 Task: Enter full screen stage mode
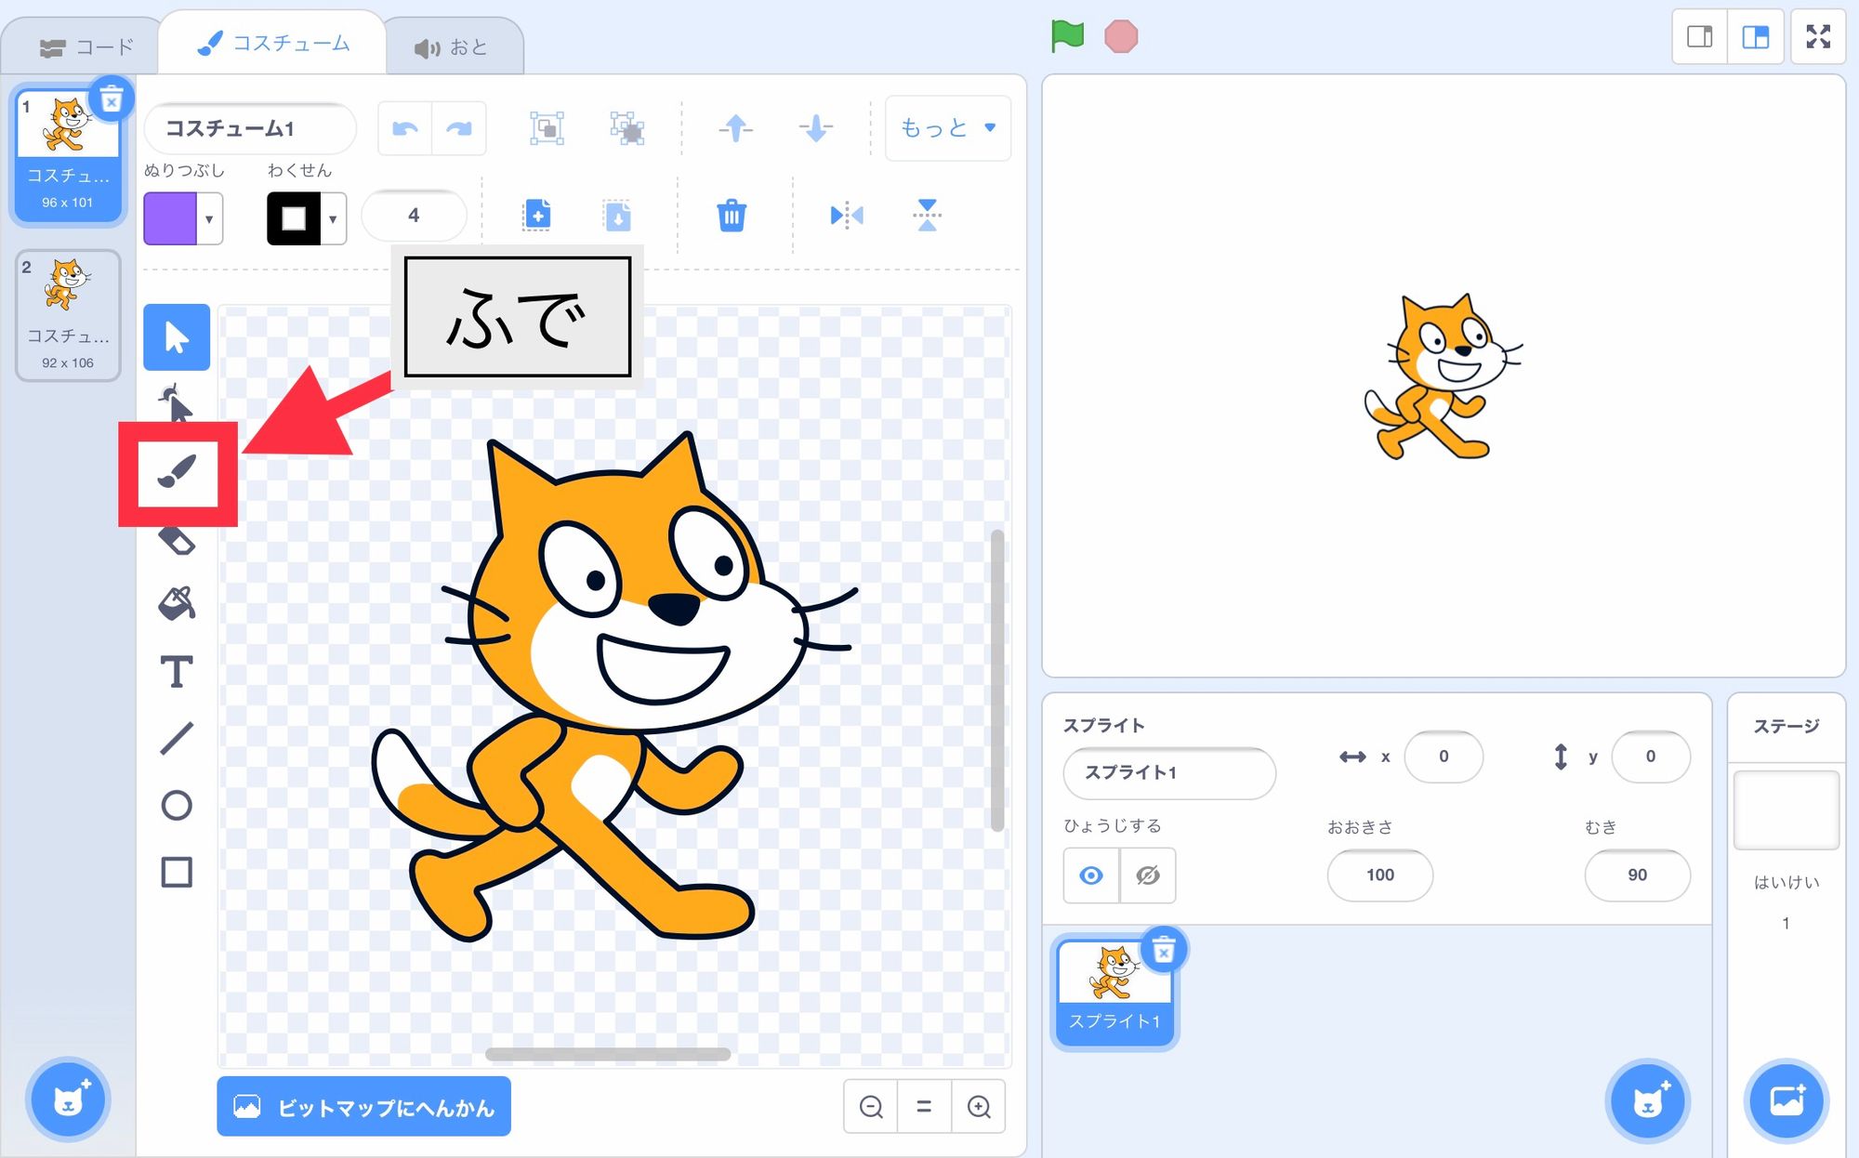(1818, 37)
